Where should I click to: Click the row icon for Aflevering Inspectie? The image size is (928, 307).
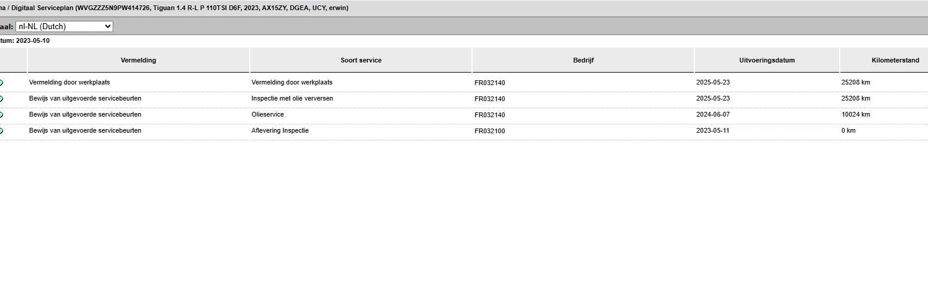(2, 131)
